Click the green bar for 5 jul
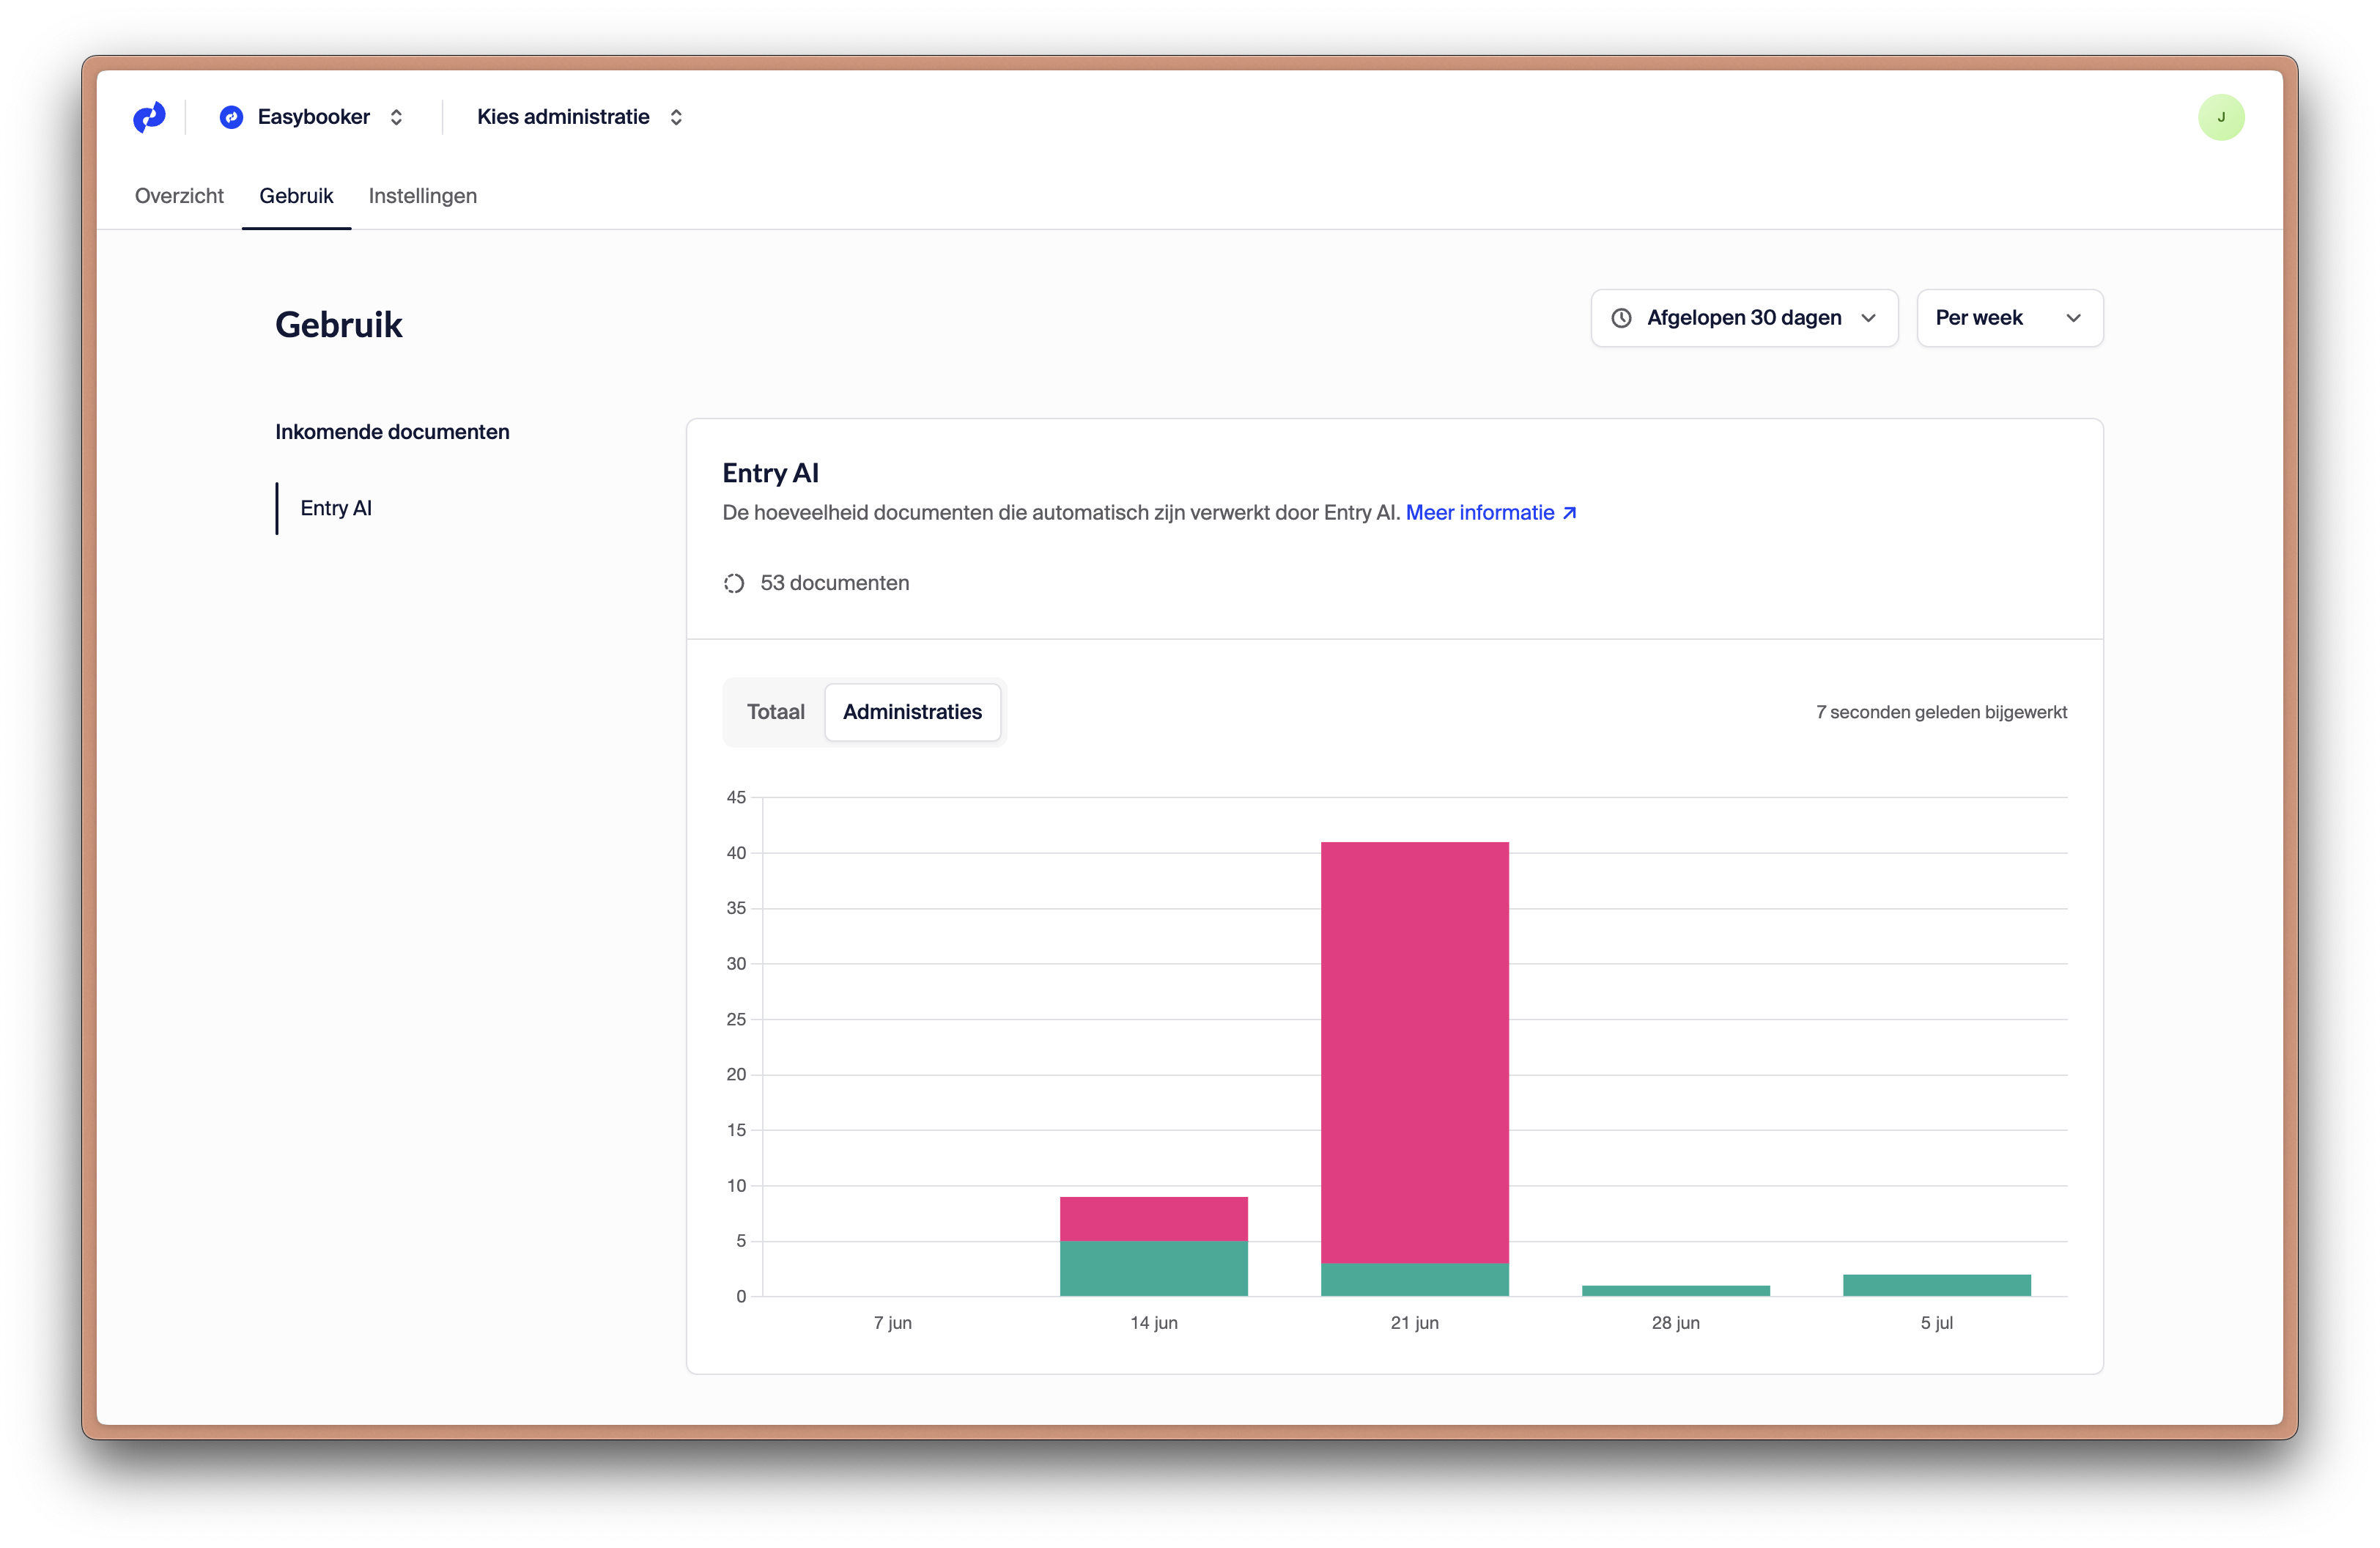The width and height of the screenshot is (2380, 1548). (x=1936, y=1285)
